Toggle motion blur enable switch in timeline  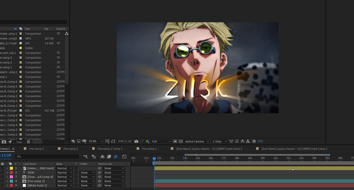point(116,157)
